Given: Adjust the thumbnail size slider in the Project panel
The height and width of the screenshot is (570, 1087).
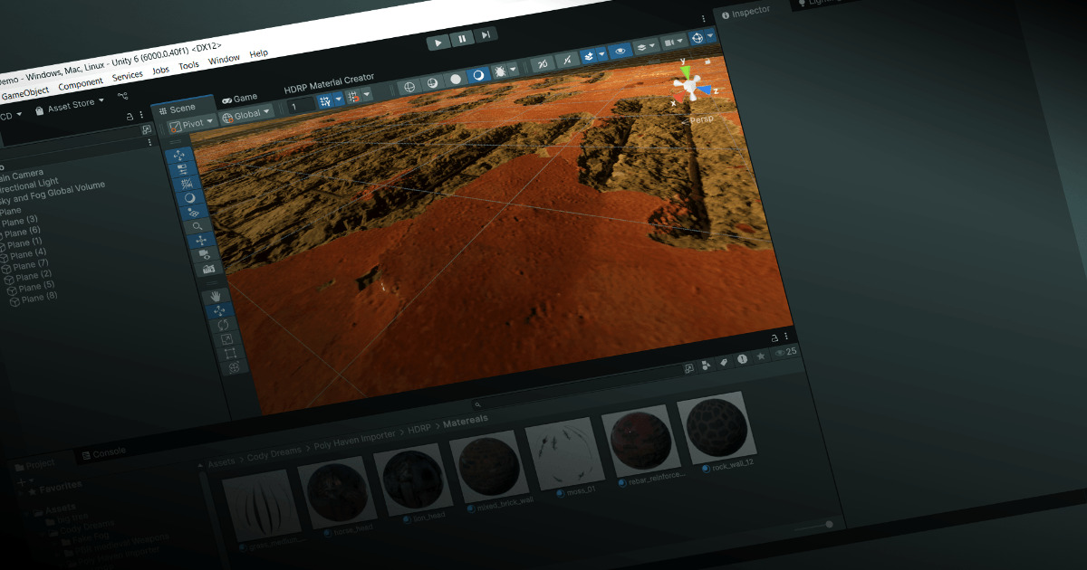Looking at the screenshot, I should (x=829, y=523).
